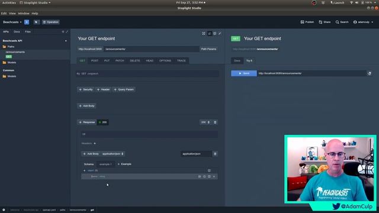
Task: Select the TRACE method tab
Action: (181, 60)
